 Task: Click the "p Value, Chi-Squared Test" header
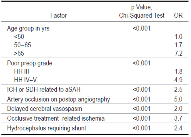(142, 12)
